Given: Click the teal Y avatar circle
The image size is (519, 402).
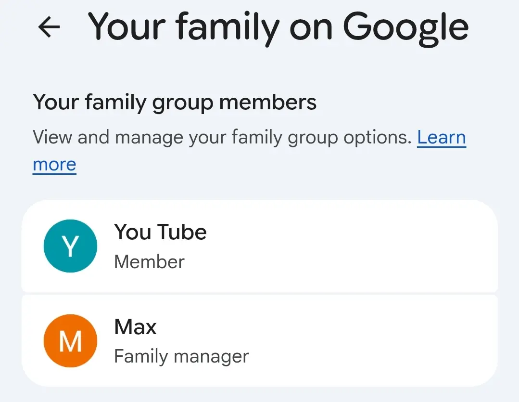Looking at the screenshot, I should tap(71, 246).
